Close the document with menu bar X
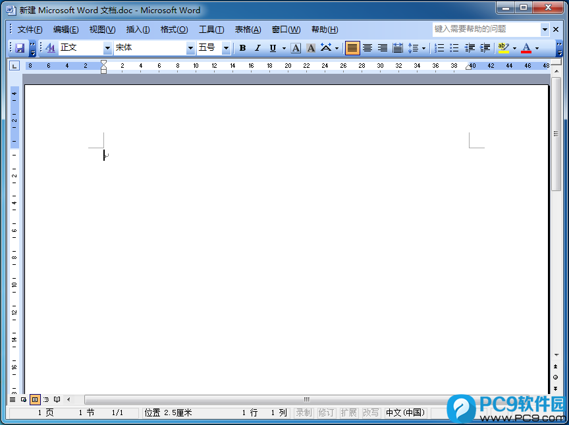Viewport: 569px width, 425px height. click(x=556, y=30)
